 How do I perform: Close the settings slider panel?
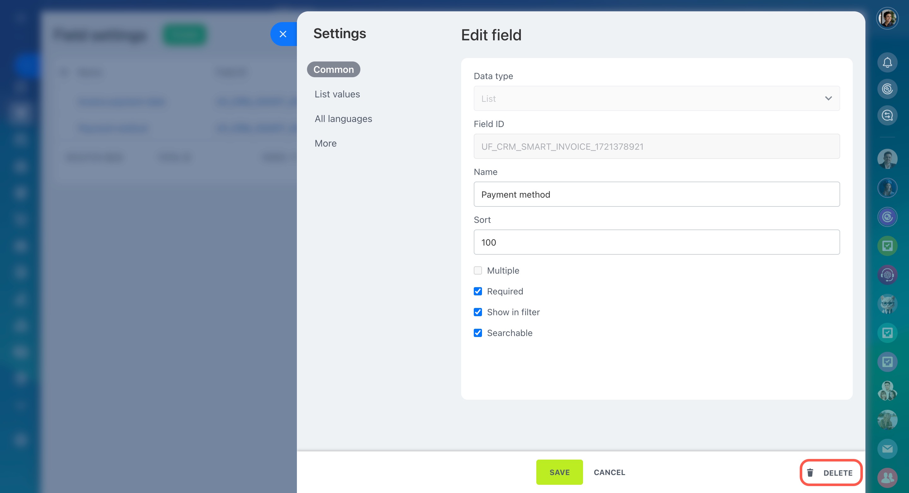(x=283, y=34)
